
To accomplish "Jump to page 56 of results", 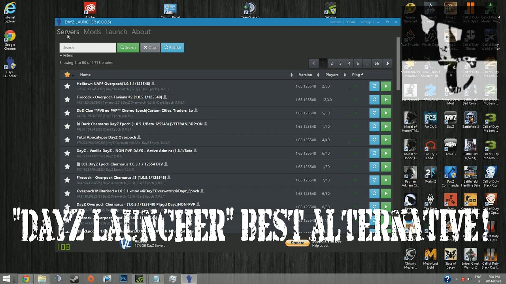I will 377,63.
